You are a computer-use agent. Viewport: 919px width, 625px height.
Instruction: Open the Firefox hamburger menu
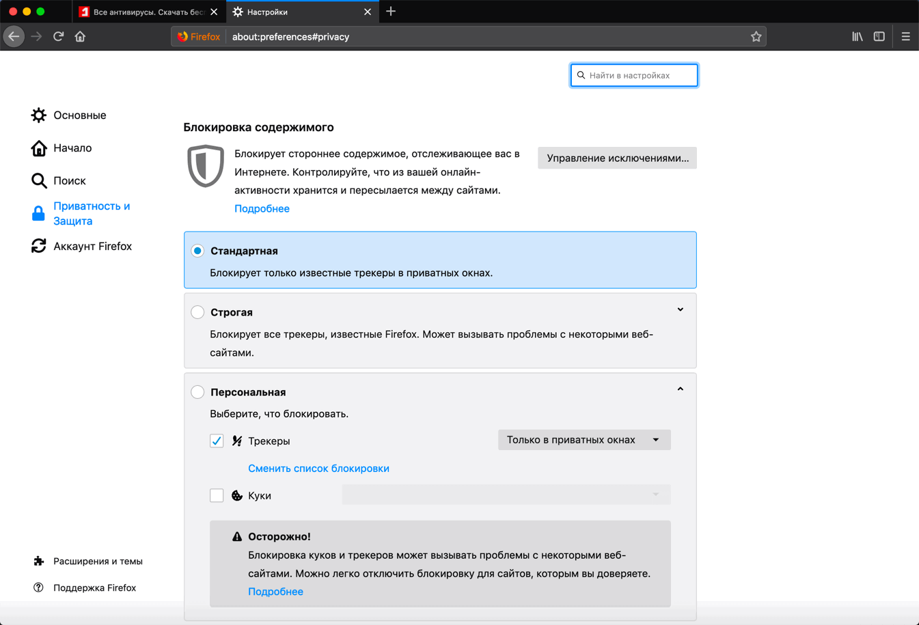tap(905, 36)
